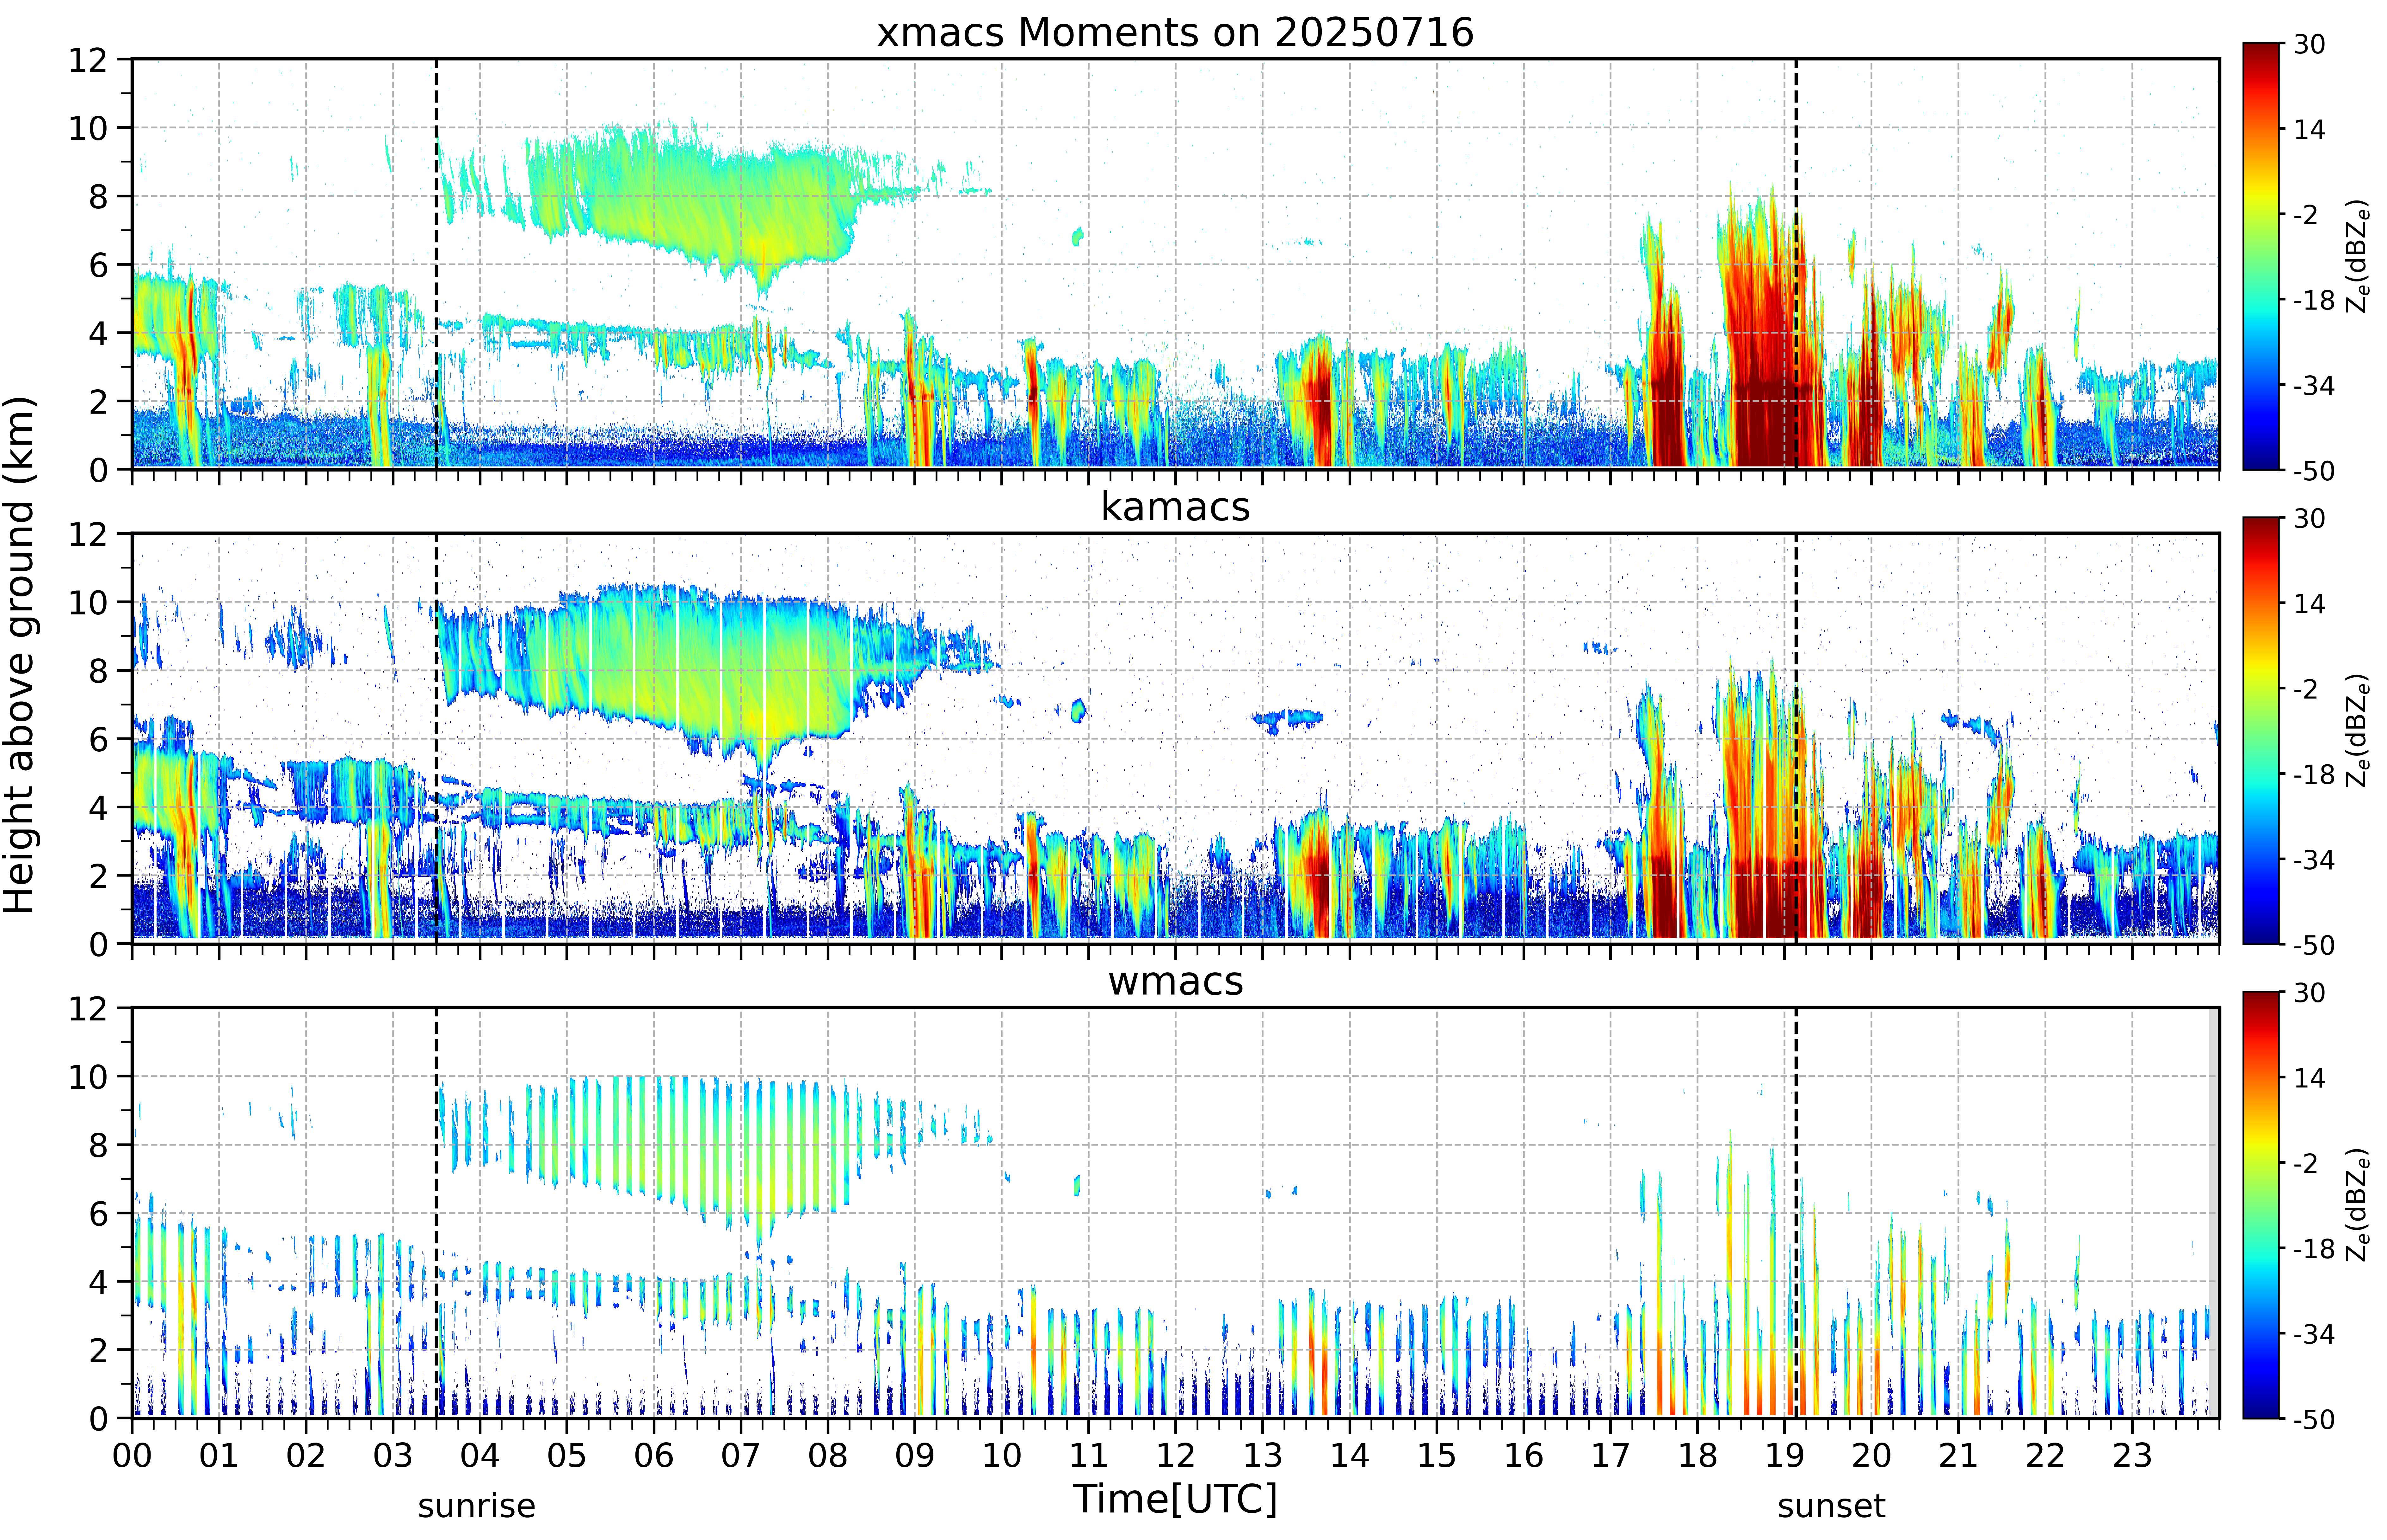Screen dimensions: 2387x1540
Task: Click the Ze(dBZe) label beside wmacs colorbar
Action: [2358, 1205]
